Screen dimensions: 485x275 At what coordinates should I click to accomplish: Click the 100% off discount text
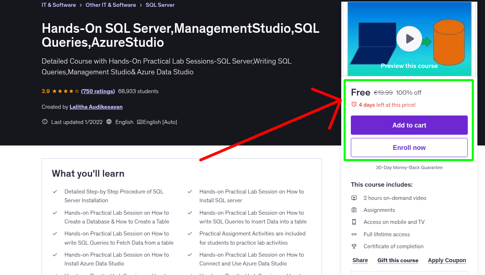pyautogui.click(x=409, y=92)
